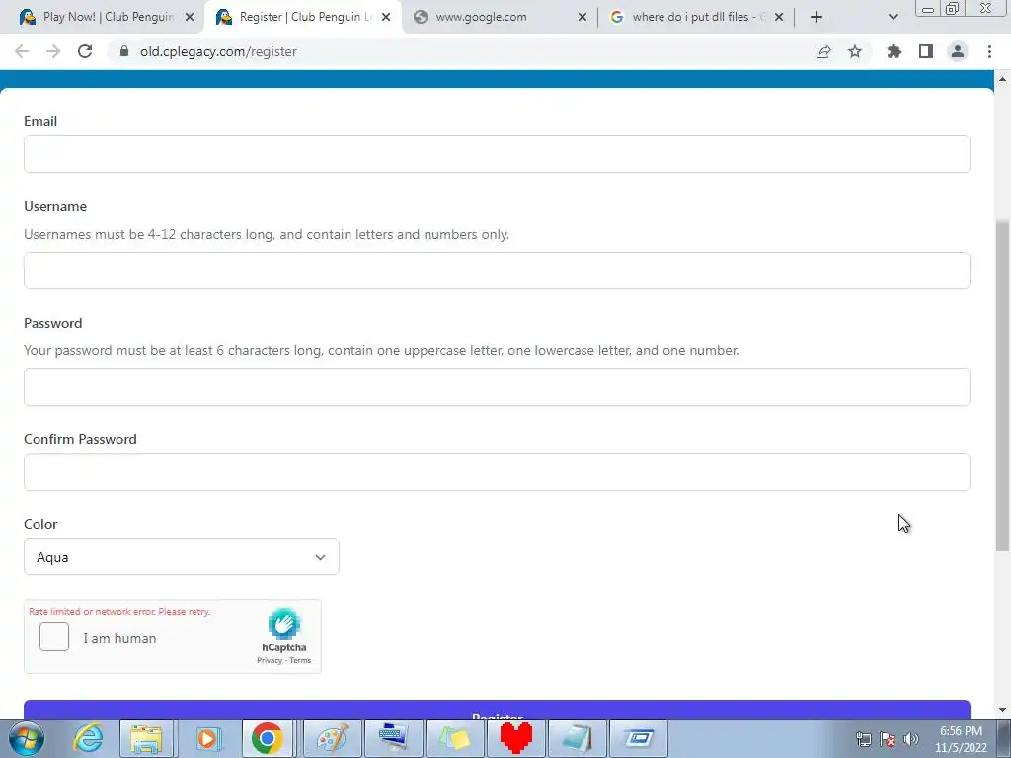Open the red pixel heart taskbar app
Screen dimensions: 1011x758
coord(516,738)
